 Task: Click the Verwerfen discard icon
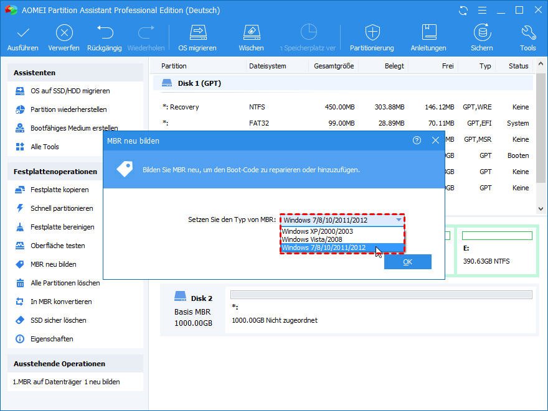[64, 33]
